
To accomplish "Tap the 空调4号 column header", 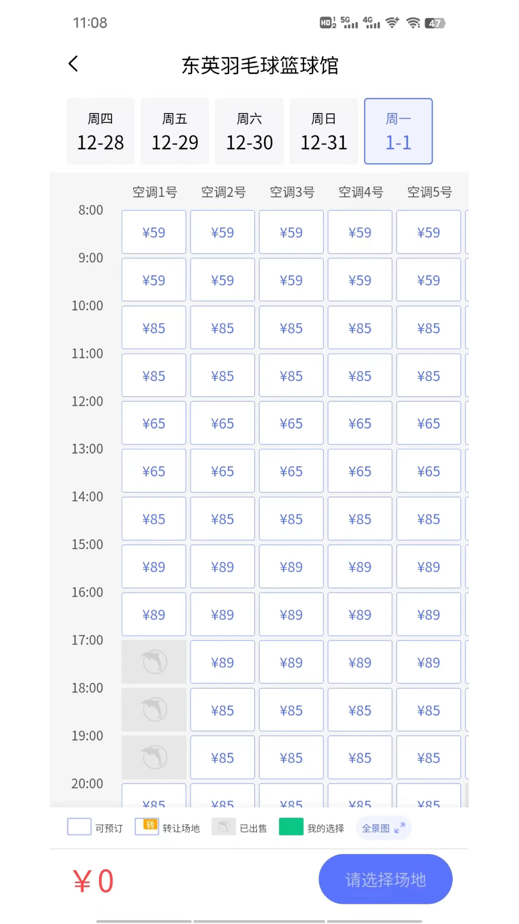I will click(x=360, y=192).
